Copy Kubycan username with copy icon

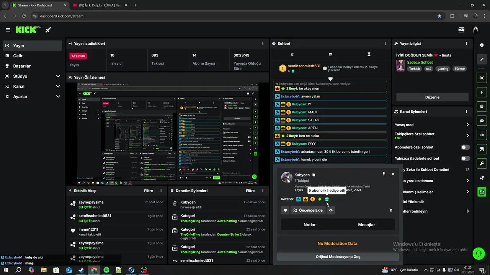pyautogui.click(x=314, y=175)
